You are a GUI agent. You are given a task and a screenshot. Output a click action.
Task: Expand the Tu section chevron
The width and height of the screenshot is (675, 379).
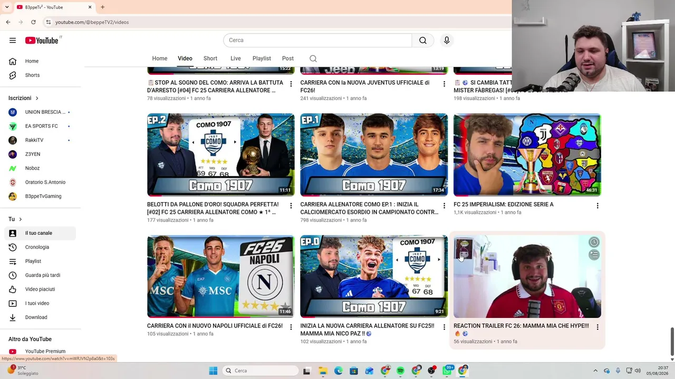pos(16,219)
